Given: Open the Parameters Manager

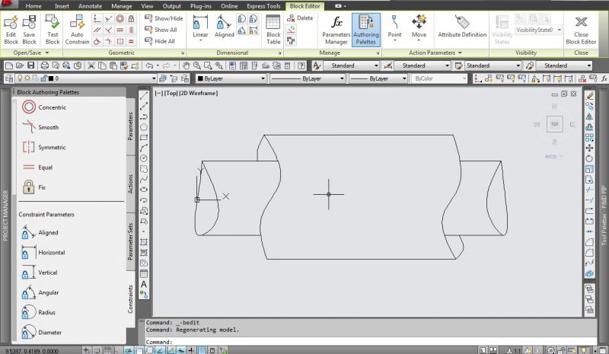Looking at the screenshot, I should pos(336,30).
